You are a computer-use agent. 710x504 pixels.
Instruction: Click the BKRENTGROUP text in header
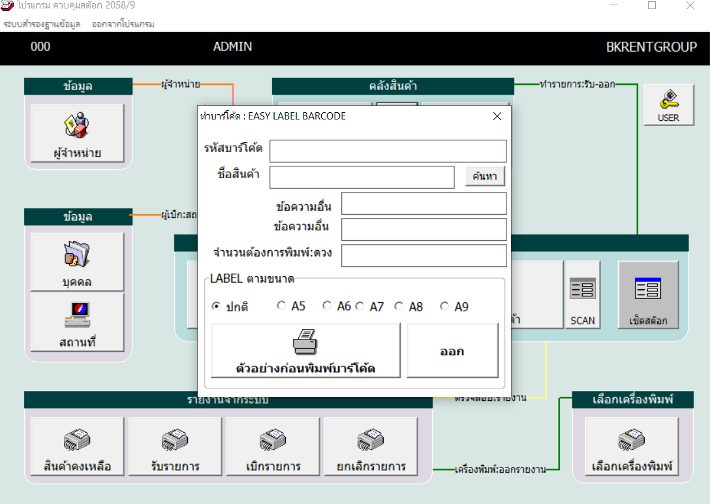coord(651,46)
